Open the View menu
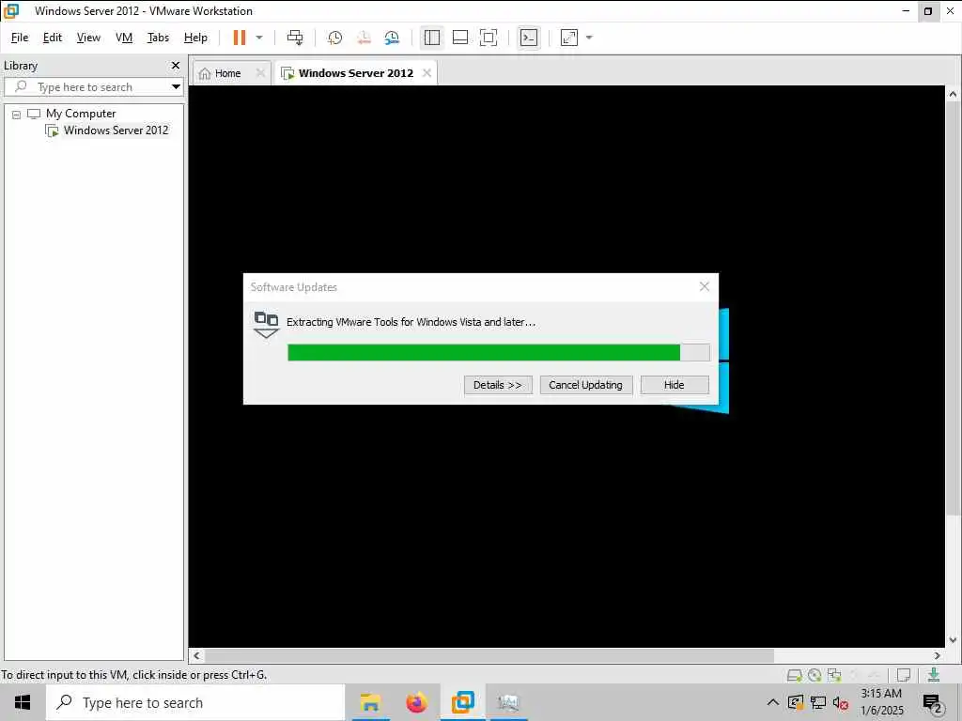Image resolution: width=962 pixels, height=721 pixels. tap(88, 38)
